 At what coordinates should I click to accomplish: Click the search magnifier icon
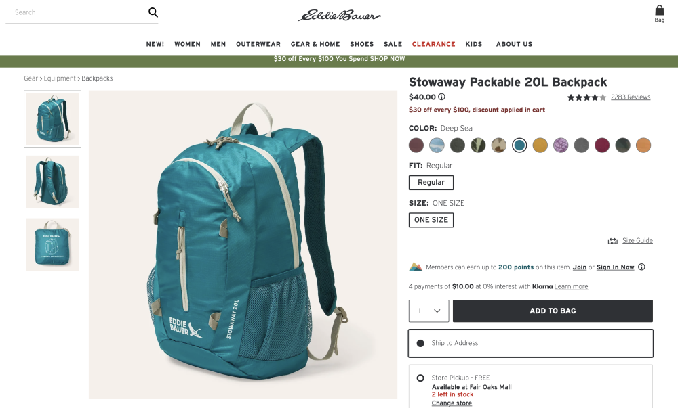pos(153,12)
